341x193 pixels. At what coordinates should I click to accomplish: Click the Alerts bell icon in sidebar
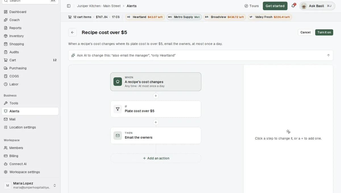6,111
